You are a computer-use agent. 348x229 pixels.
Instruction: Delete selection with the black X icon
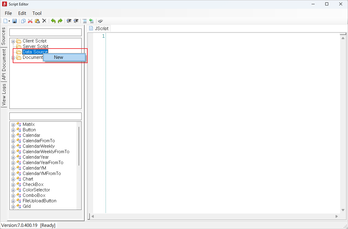pos(44,21)
